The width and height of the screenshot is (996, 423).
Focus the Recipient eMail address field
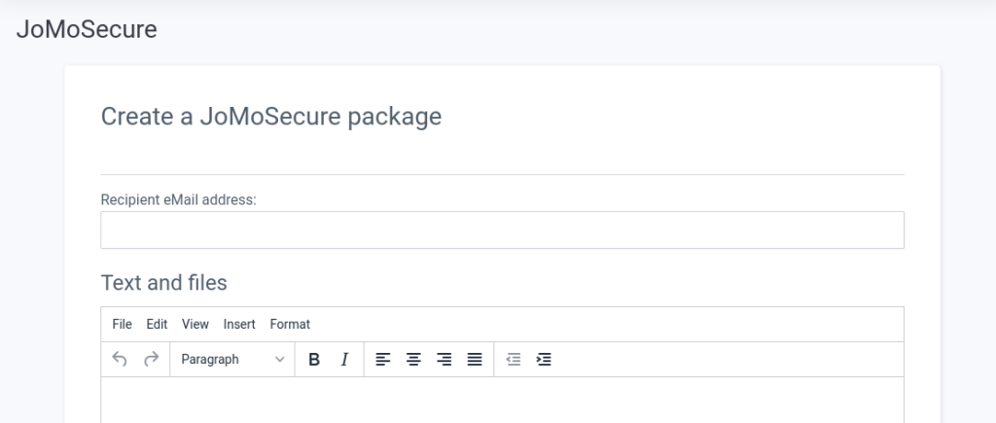point(502,230)
